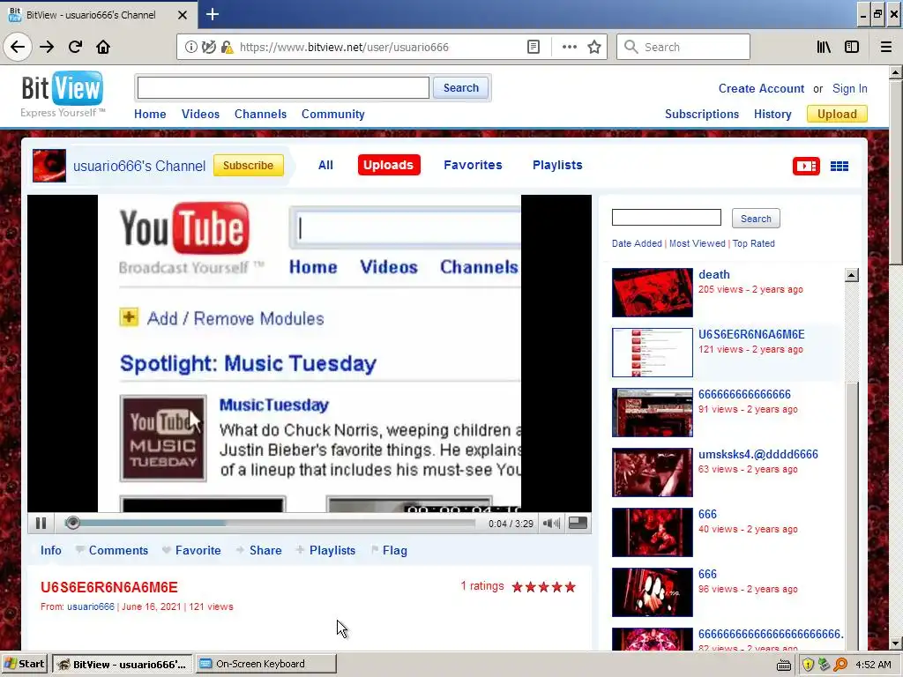This screenshot has width=903, height=677.
Task: Open a new browser tab
Action: tap(213, 14)
